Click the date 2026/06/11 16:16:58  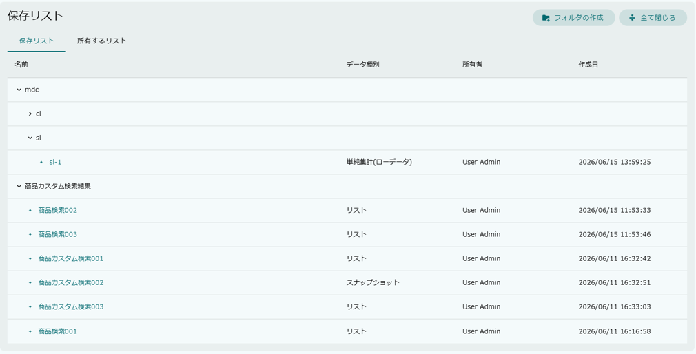click(x=614, y=331)
